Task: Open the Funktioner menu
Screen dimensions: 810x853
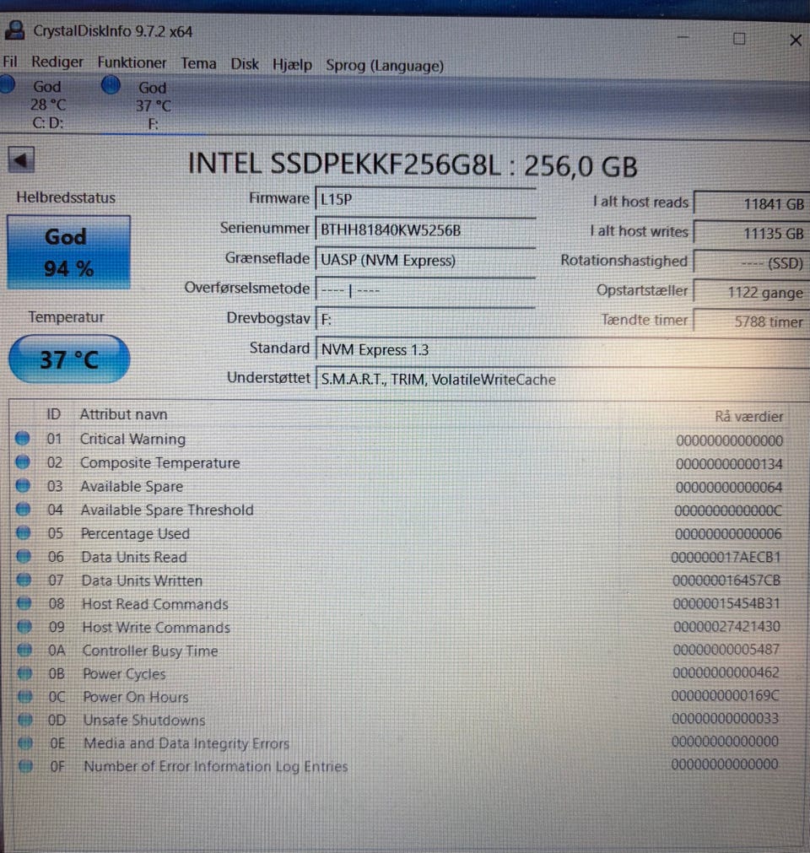Action: [x=132, y=62]
